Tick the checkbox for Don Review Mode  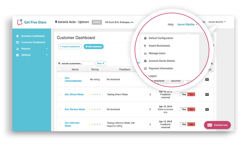click(x=60, y=109)
